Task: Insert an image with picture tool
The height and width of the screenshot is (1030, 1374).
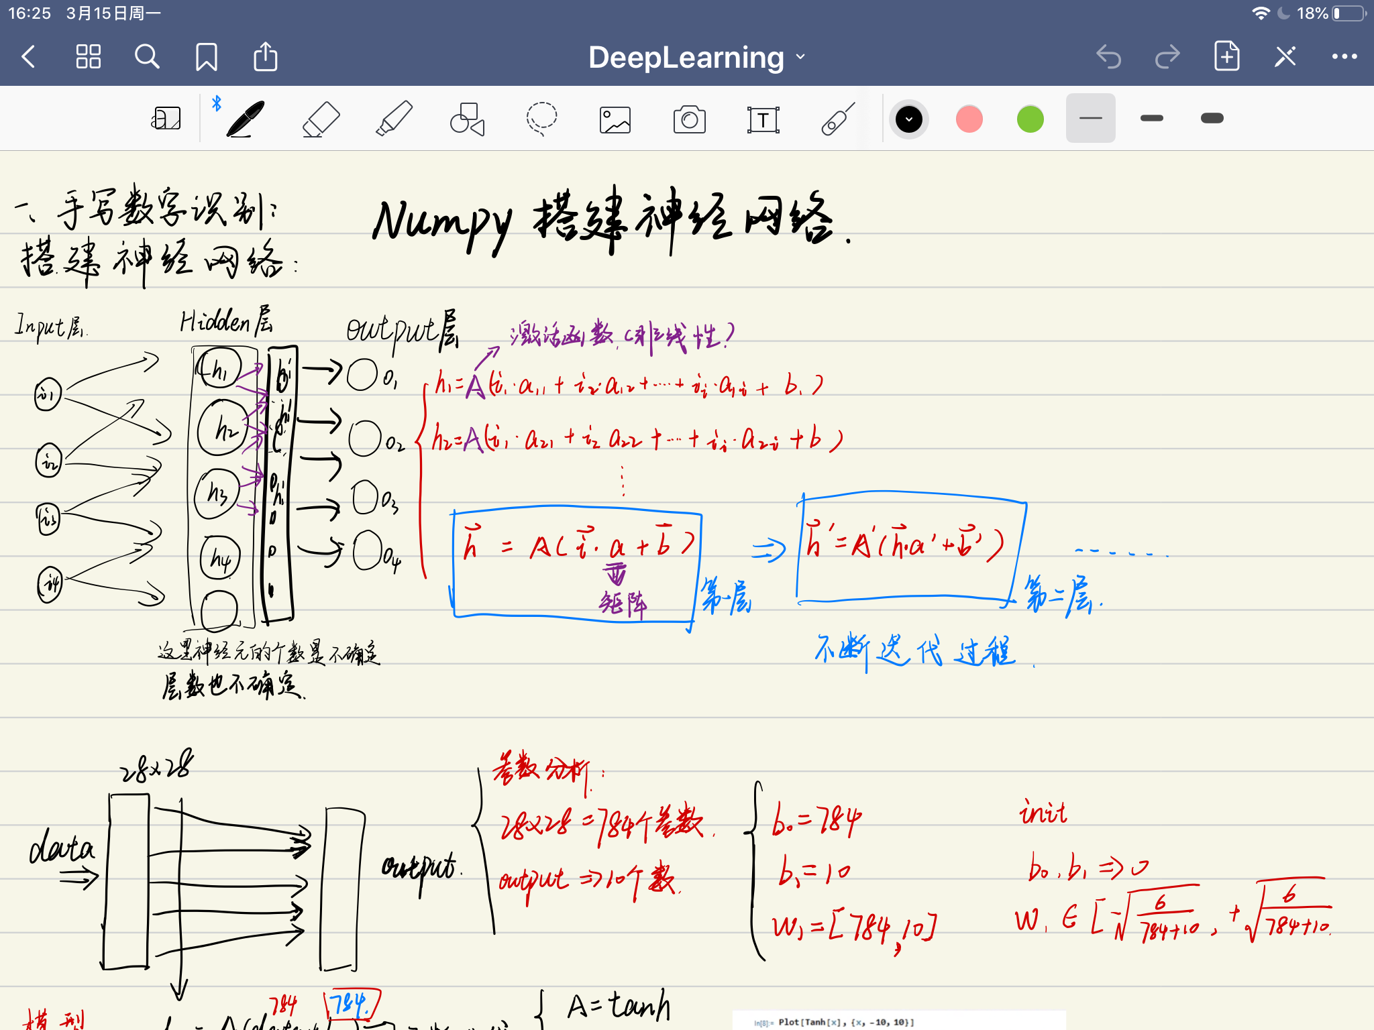Action: point(615,120)
